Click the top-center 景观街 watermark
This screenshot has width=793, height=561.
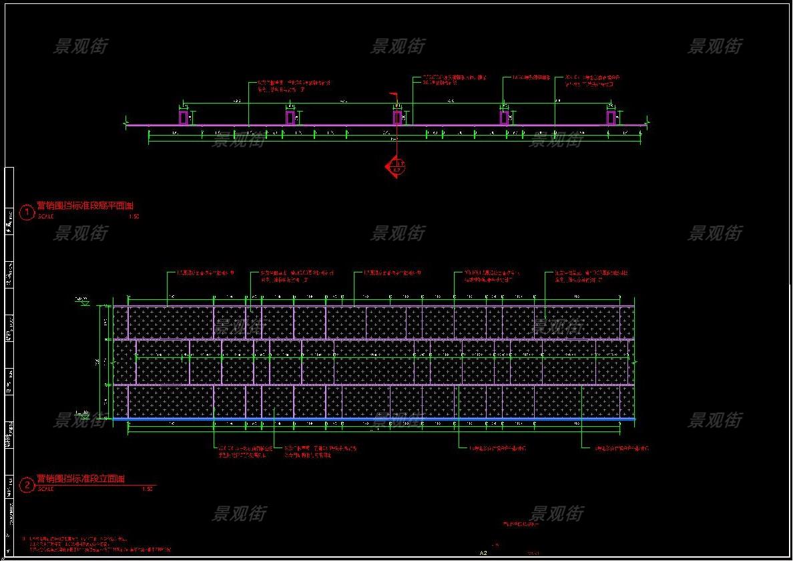[398, 46]
